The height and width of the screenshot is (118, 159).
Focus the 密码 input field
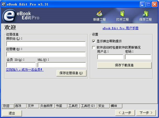pos(138,57)
